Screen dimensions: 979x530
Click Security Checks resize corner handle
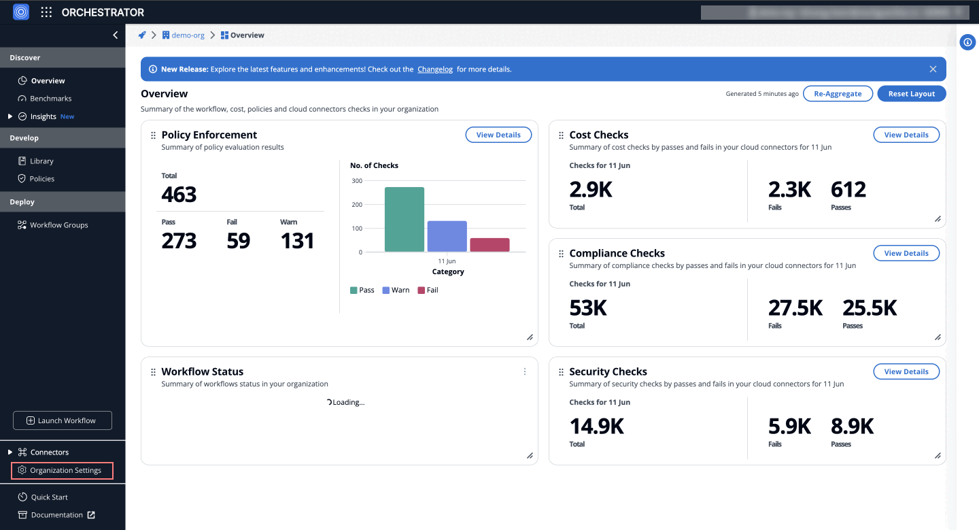click(x=938, y=456)
